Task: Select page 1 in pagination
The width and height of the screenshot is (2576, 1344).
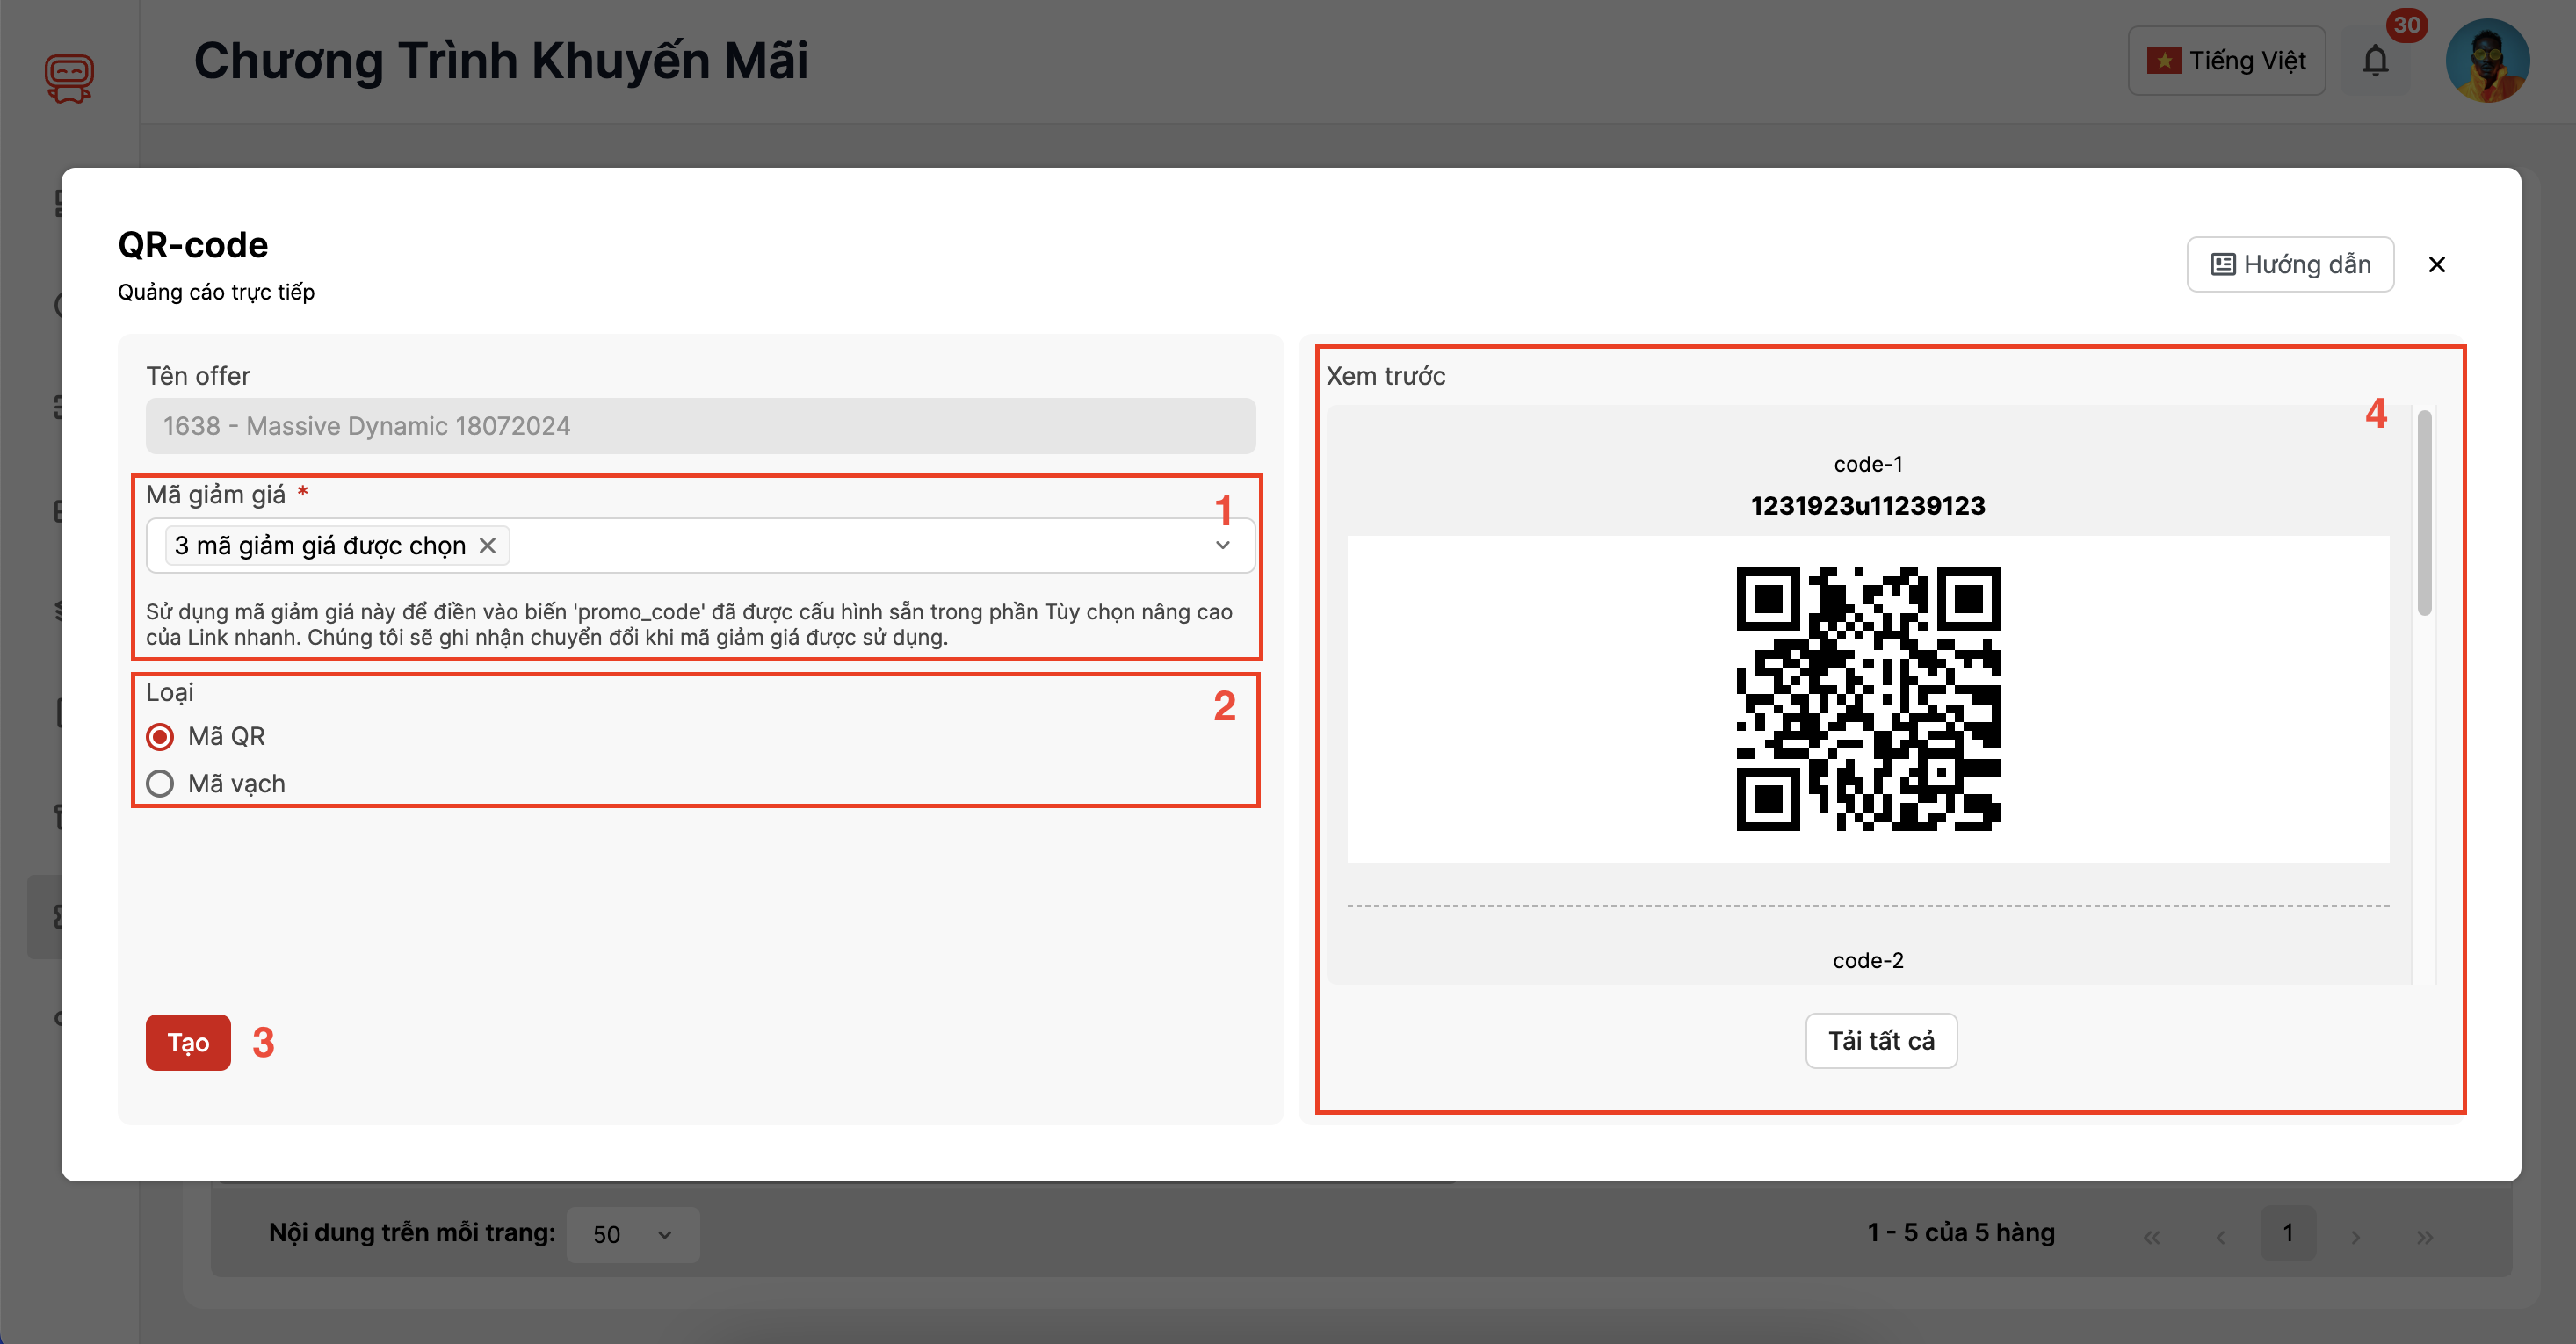Action: (2287, 1233)
